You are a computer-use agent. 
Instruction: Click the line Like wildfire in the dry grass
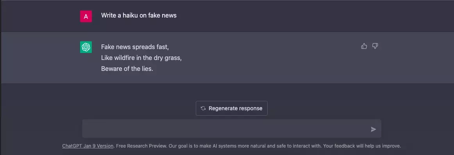[141, 58]
